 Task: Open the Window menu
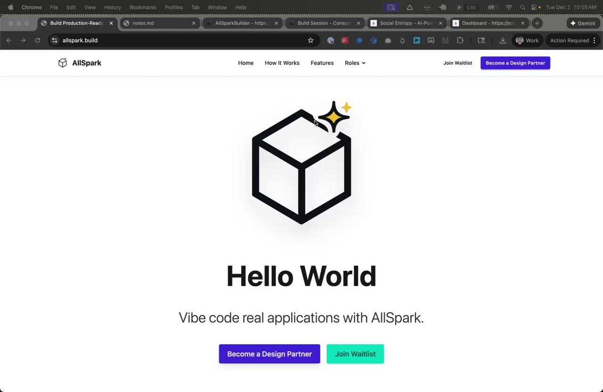[217, 7]
